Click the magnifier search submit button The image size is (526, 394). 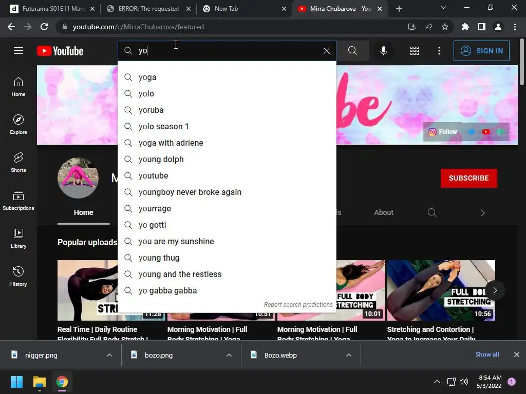(x=352, y=51)
